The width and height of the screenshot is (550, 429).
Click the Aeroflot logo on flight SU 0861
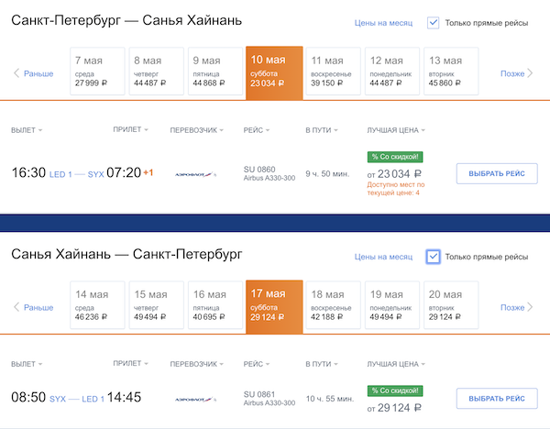coord(194,399)
